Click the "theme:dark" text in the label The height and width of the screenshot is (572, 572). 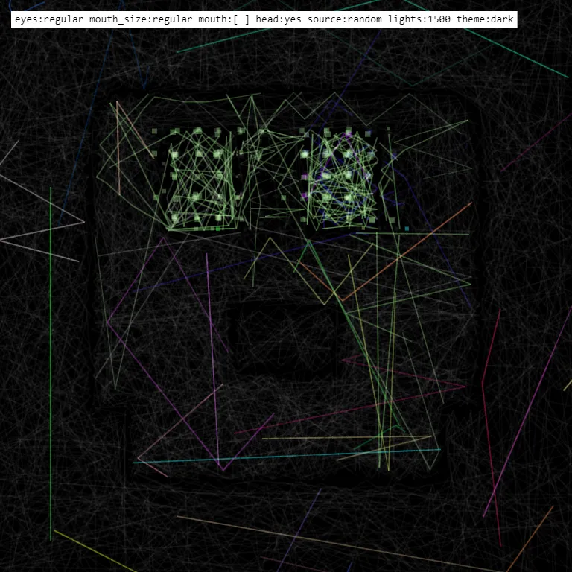[x=485, y=19]
